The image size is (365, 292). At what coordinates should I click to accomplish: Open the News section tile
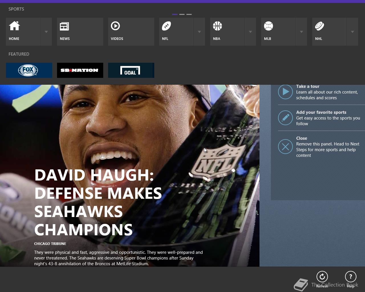[80, 32]
